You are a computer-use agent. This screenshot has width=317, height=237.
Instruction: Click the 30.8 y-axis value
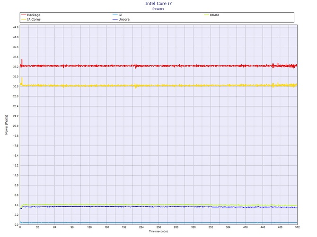pos(16,86)
